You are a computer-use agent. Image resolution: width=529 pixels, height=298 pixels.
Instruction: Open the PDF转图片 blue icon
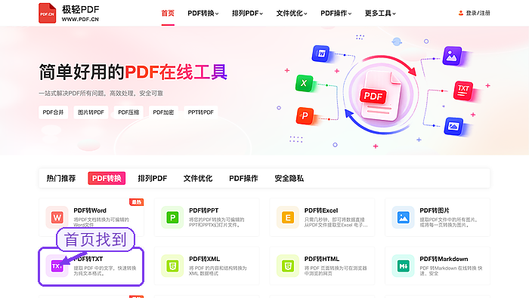click(403, 217)
